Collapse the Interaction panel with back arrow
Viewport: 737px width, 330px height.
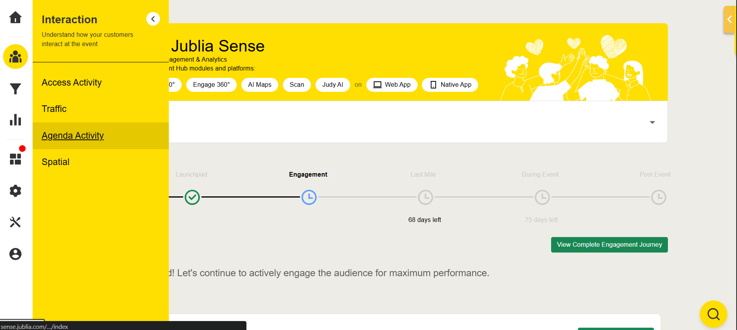pos(153,19)
